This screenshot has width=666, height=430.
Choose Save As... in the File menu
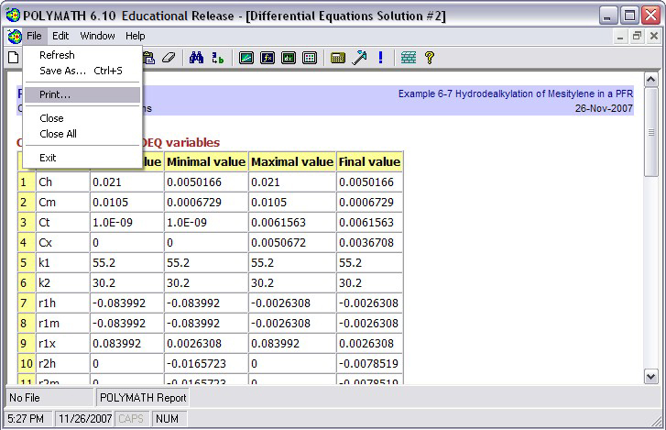(62, 70)
